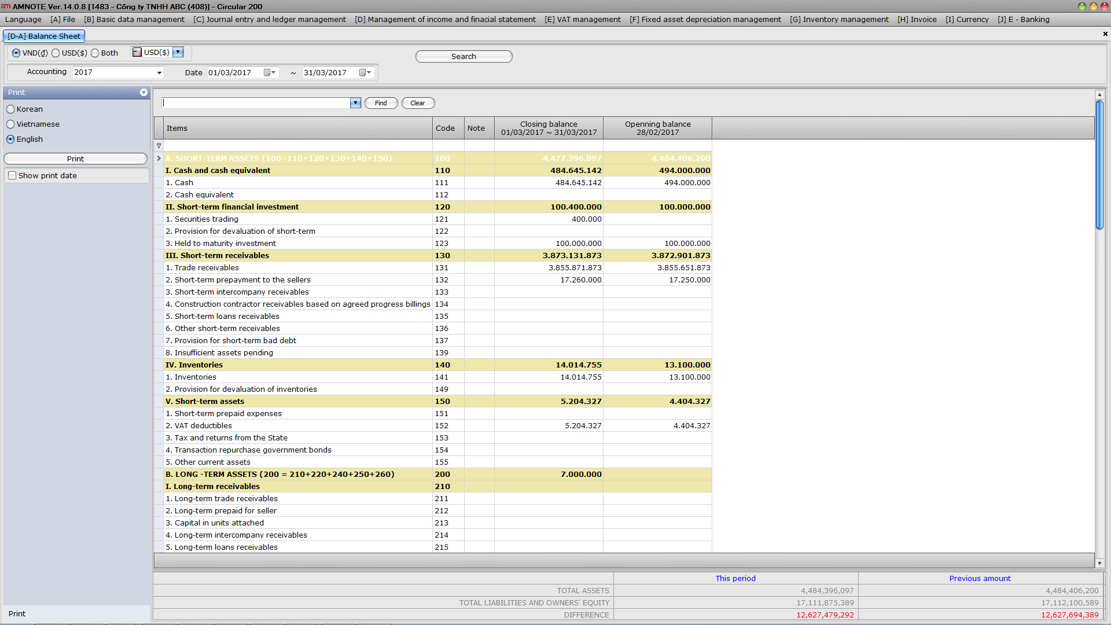
Task: Expand the Accounting year dropdown
Action: pos(159,72)
